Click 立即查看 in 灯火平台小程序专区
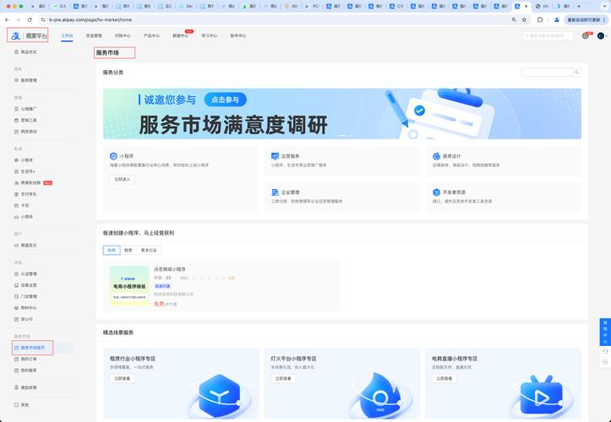This screenshot has height=422, width=611. (x=283, y=378)
